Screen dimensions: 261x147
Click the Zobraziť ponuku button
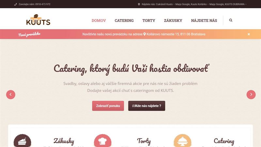point(108,106)
